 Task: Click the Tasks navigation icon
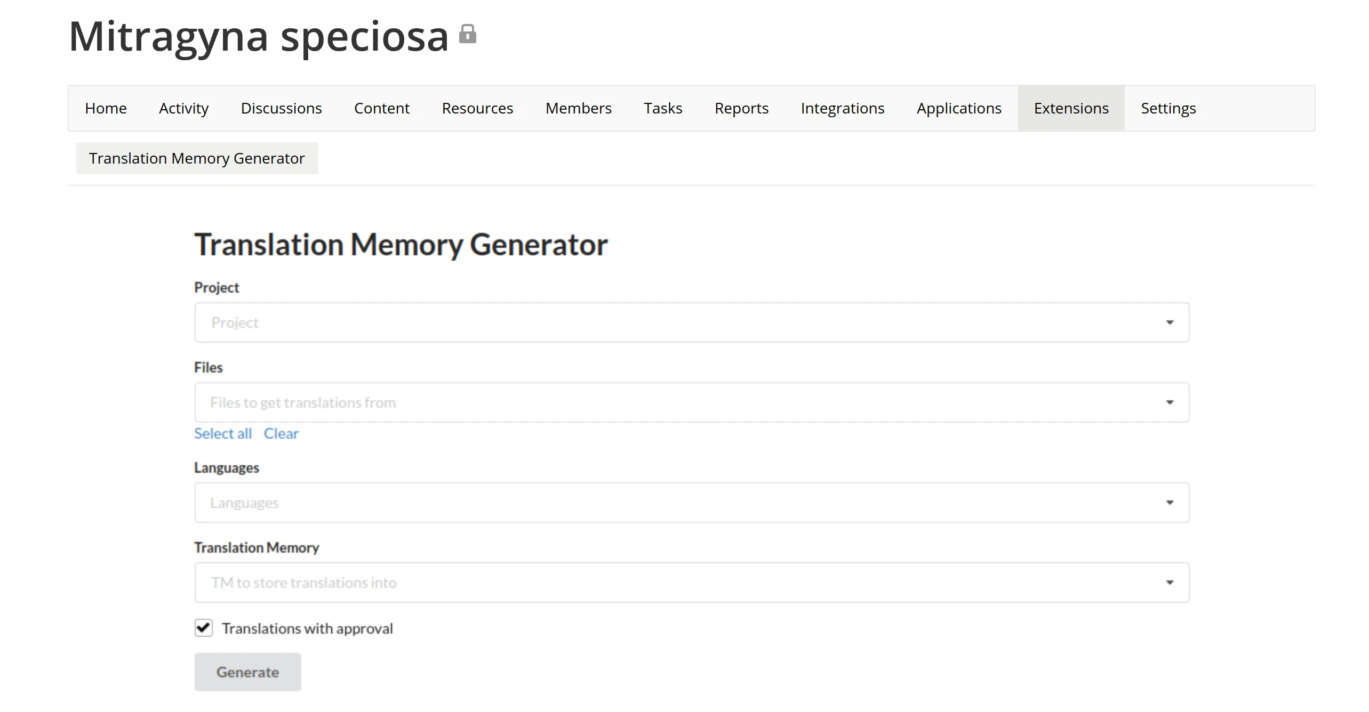click(x=663, y=108)
